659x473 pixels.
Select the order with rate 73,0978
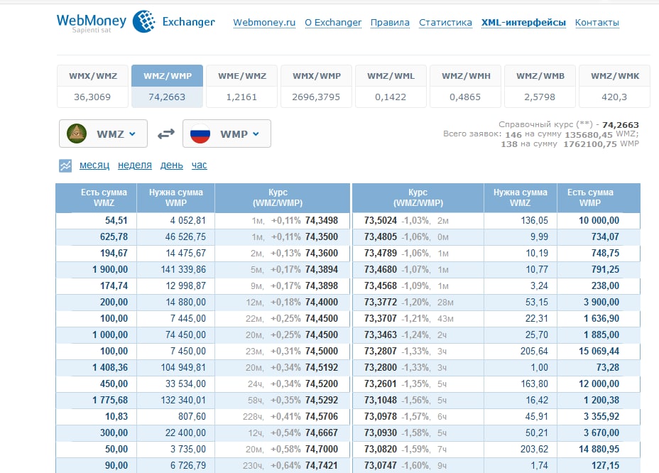496,417
